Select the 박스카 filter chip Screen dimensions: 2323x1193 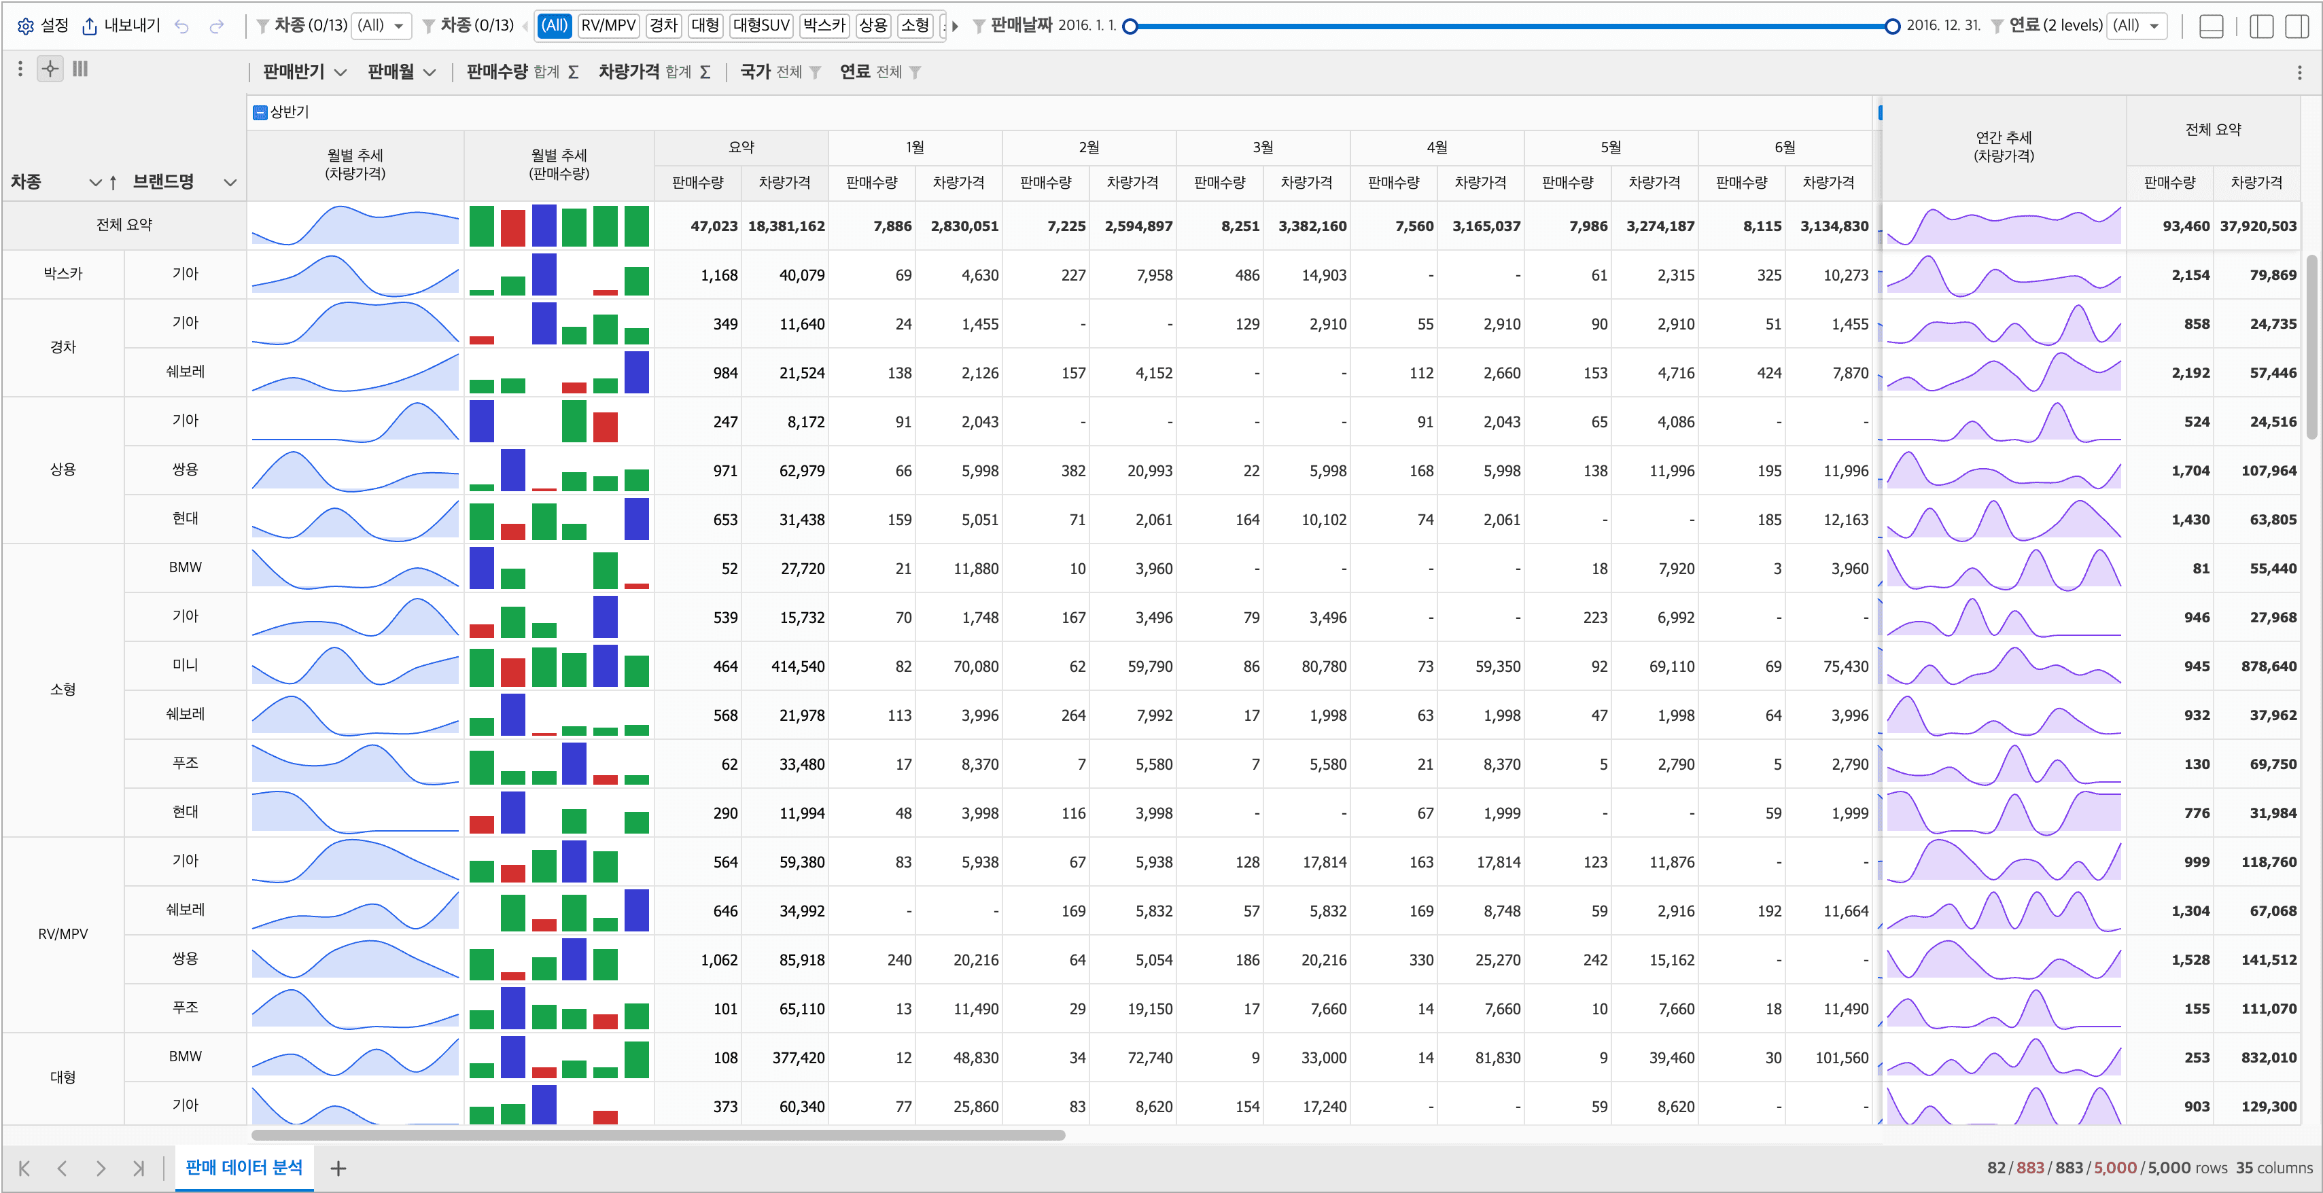click(824, 25)
